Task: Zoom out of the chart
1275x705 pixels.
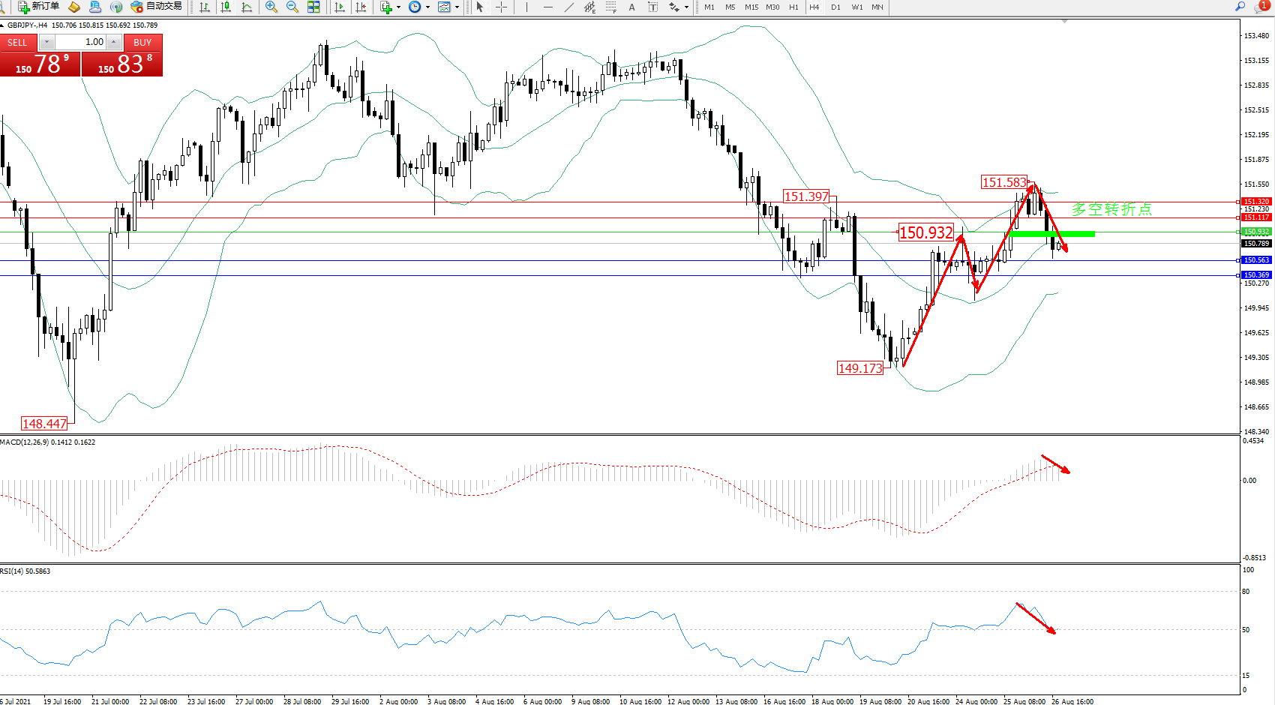Action: [x=292, y=7]
